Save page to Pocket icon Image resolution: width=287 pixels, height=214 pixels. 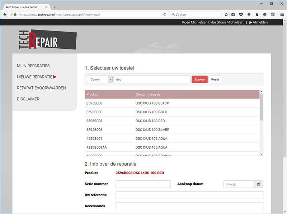click(x=241, y=14)
